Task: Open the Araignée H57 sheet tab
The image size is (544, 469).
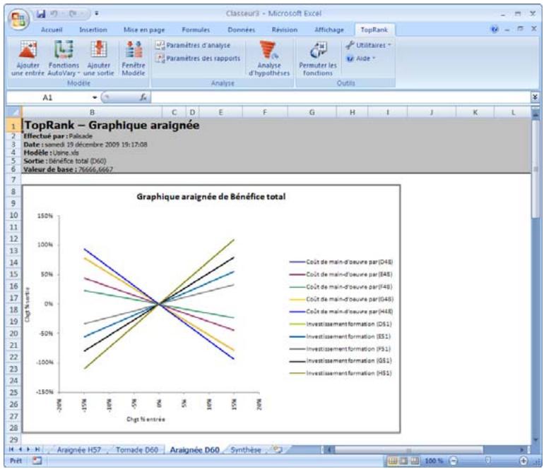Action: (78, 450)
